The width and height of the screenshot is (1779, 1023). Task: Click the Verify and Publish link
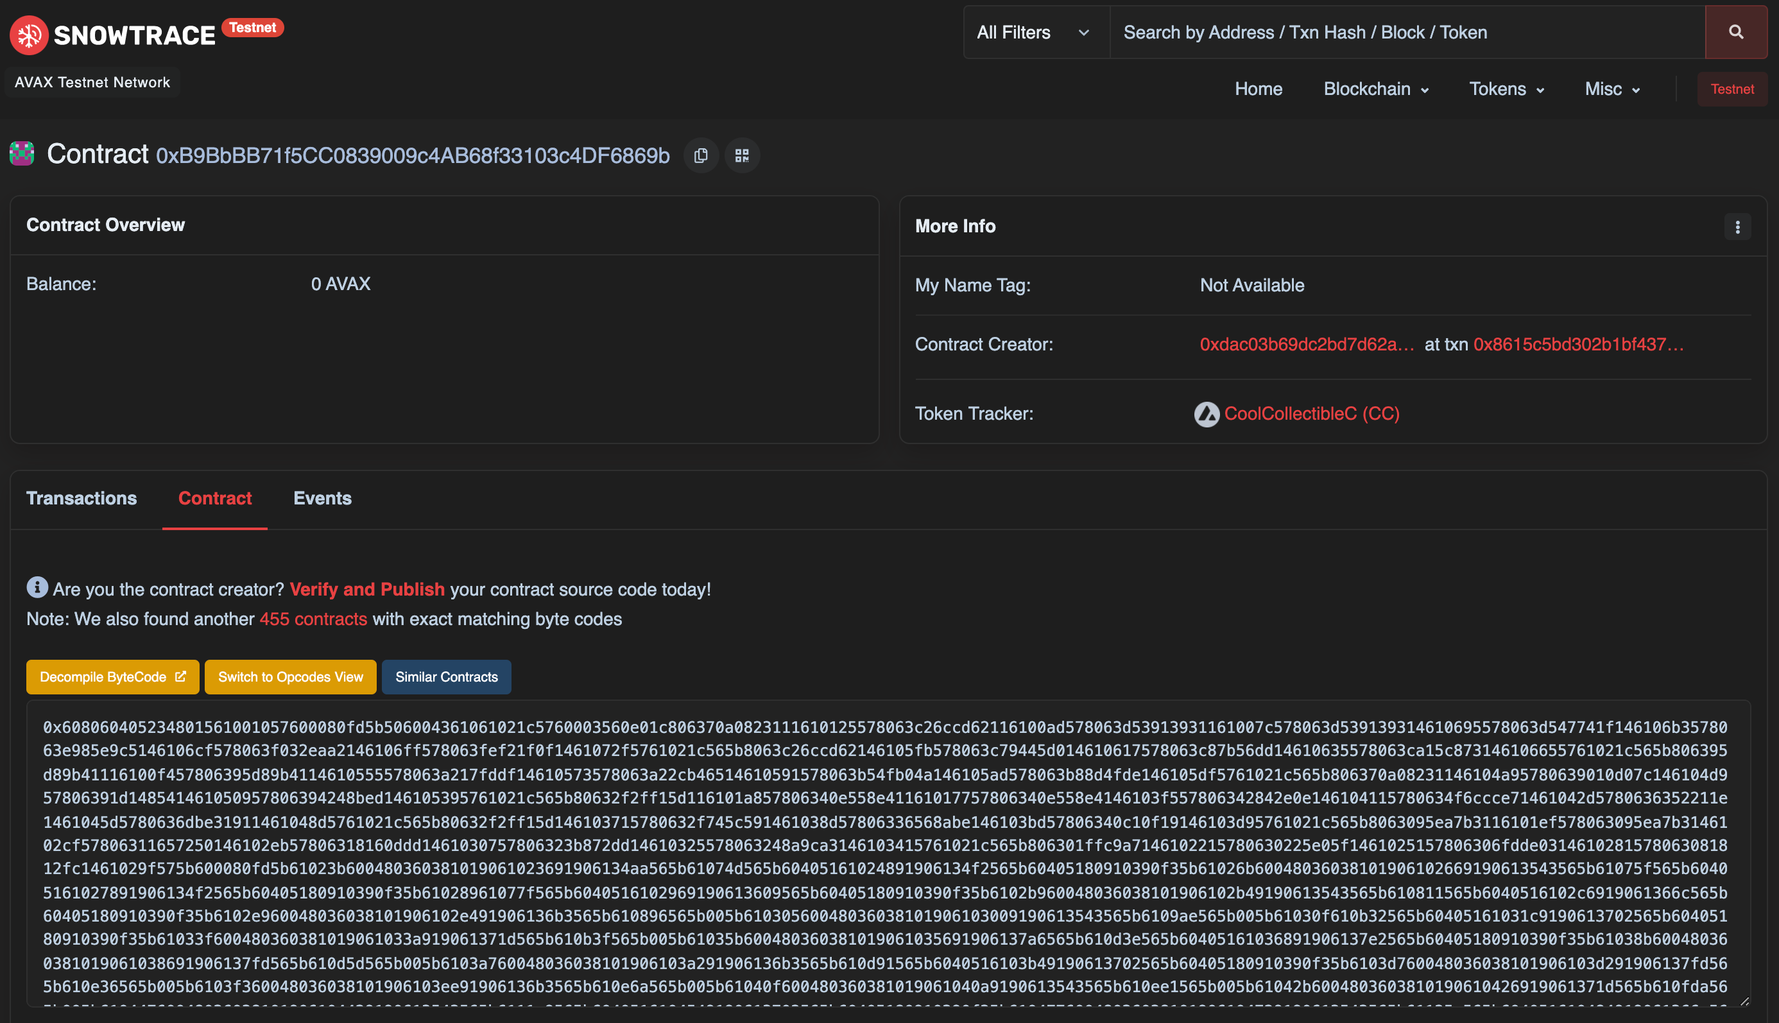[366, 589]
